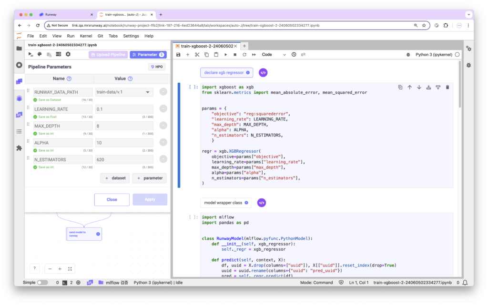This screenshot has height=305, width=488.
Task: Toggle Simple mode switch in status bar
Action: click(42, 283)
